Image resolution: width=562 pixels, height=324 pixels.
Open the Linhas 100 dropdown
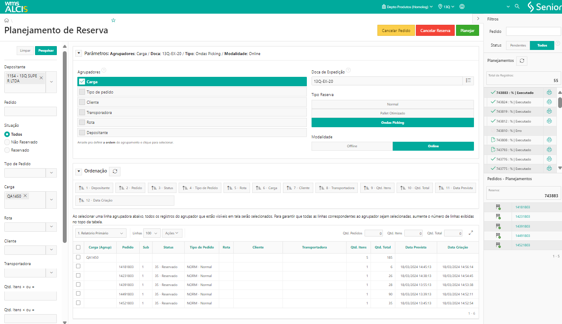click(152, 233)
